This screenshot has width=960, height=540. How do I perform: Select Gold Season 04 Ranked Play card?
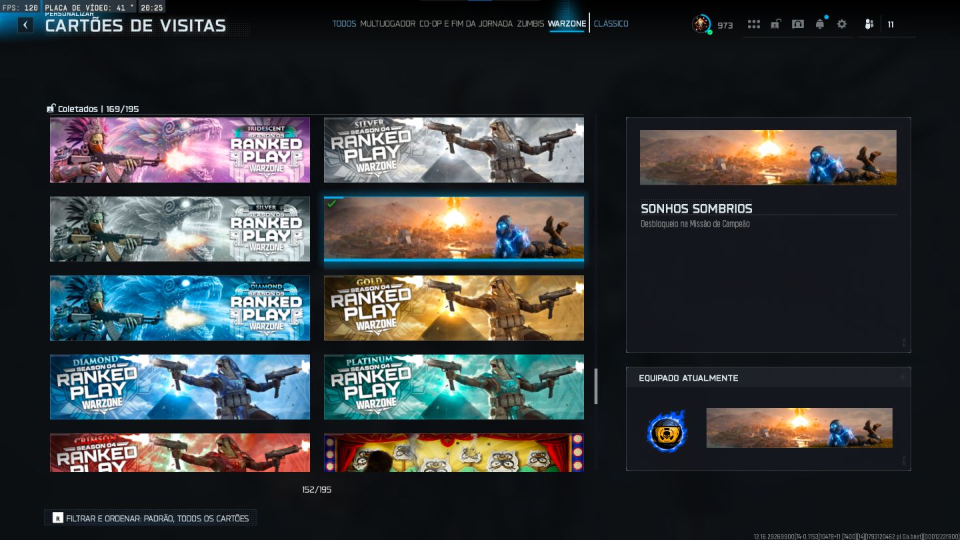coord(454,308)
